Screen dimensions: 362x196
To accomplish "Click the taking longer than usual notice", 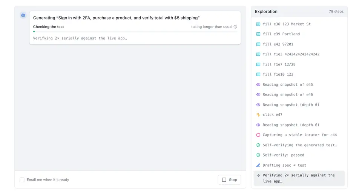I will 212,27.
